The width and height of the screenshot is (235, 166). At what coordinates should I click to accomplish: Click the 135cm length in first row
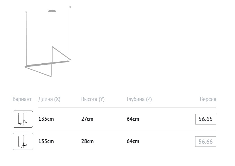tap(46, 119)
